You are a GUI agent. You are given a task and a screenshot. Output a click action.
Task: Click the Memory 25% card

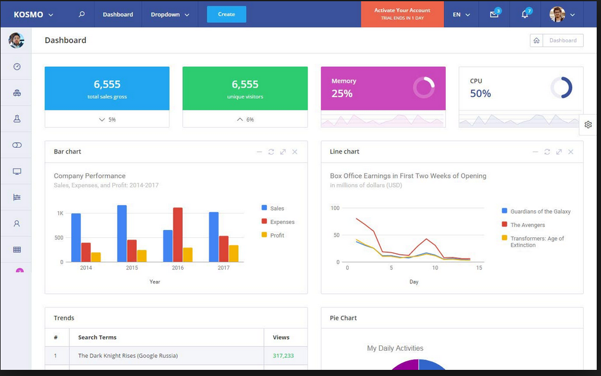pyautogui.click(x=383, y=97)
